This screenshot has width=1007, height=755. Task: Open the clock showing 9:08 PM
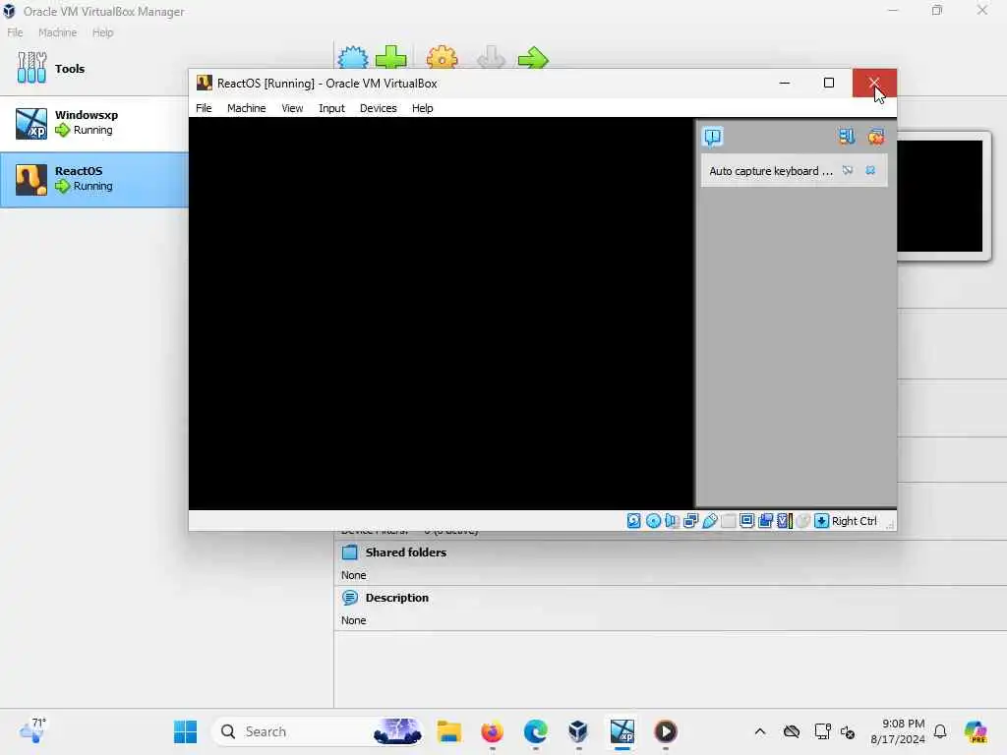(x=897, y=731)
